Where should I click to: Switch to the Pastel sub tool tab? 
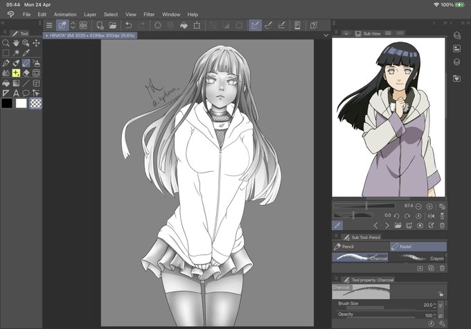coord(418,247)
